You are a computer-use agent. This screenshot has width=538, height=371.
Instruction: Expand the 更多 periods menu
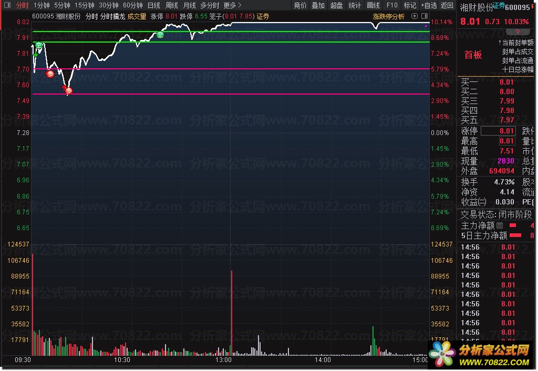(232, 5)
